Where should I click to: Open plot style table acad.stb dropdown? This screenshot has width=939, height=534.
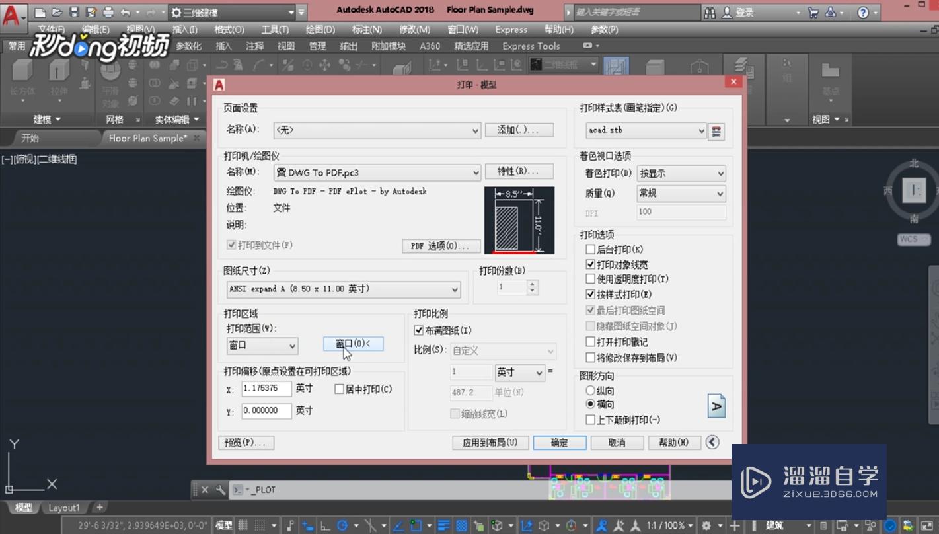click(646, 130)
